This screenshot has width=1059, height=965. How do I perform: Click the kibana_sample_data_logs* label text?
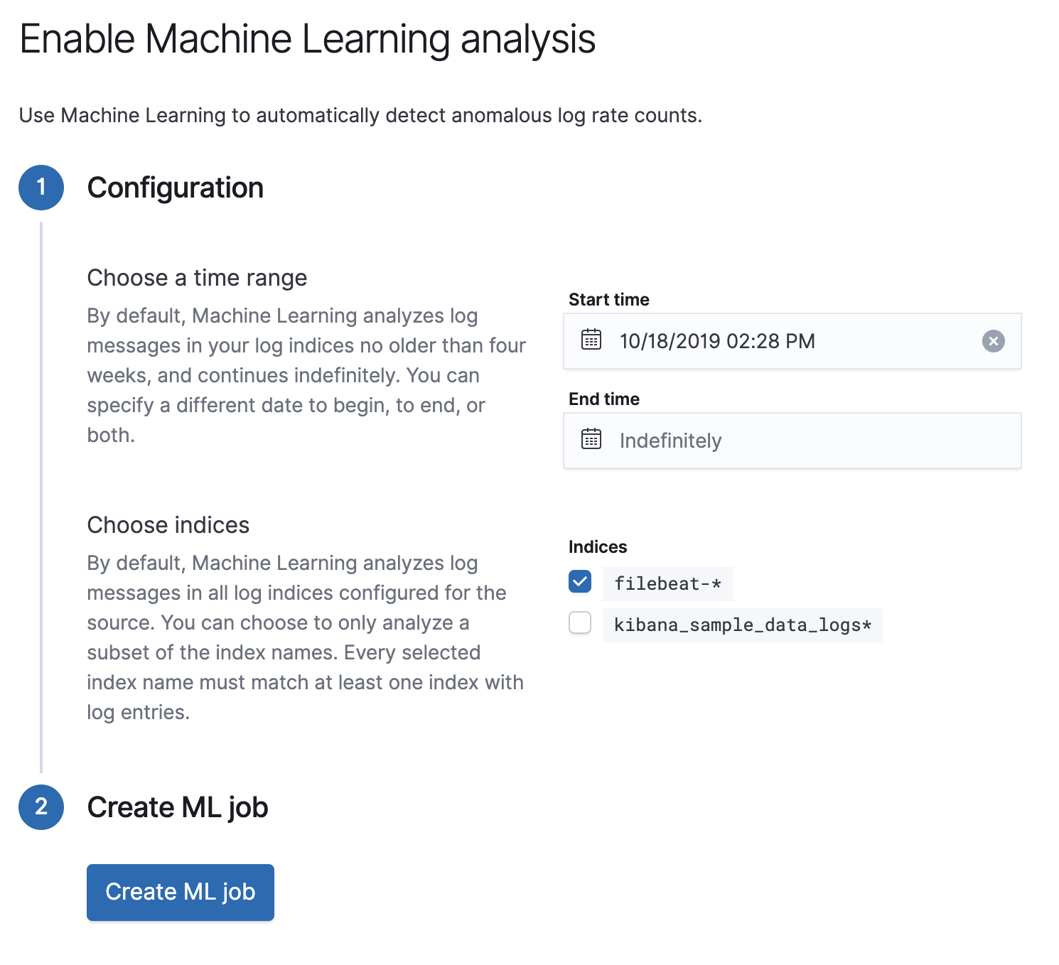(x=741, y=625)
